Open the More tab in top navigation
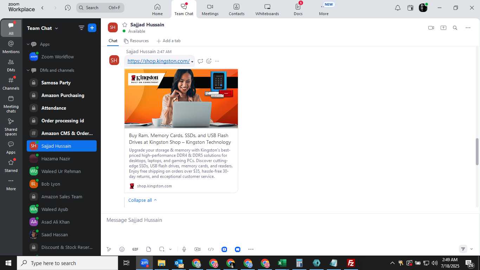Image resolution: width=480 pixels, height=270 pixels. tap(324, 9)
